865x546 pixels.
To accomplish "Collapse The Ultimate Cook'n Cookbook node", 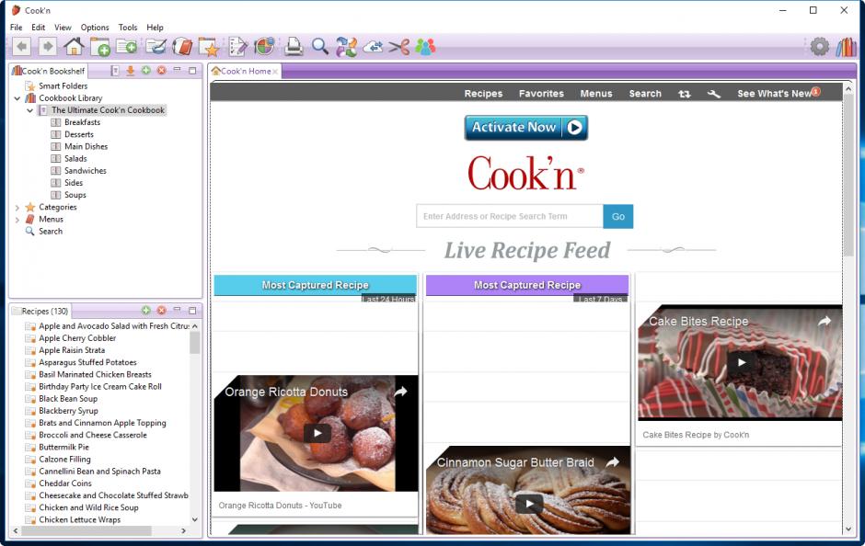I will [x=29, y=110].
